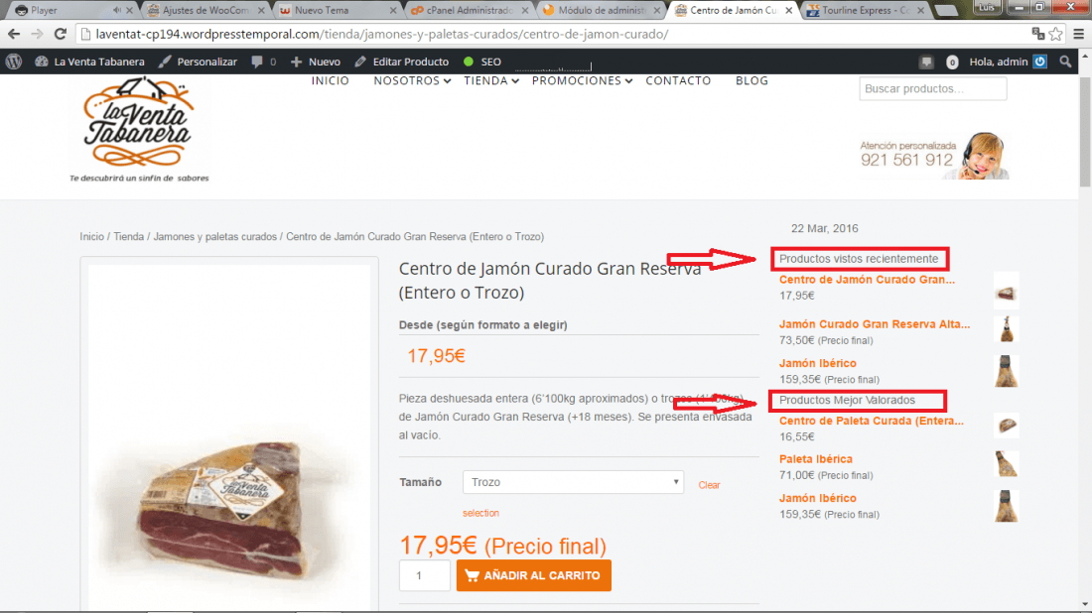The image size is (1092, 613).
Task: Expand the PROMOCIONES menu
Action: [x=582, y=80]
